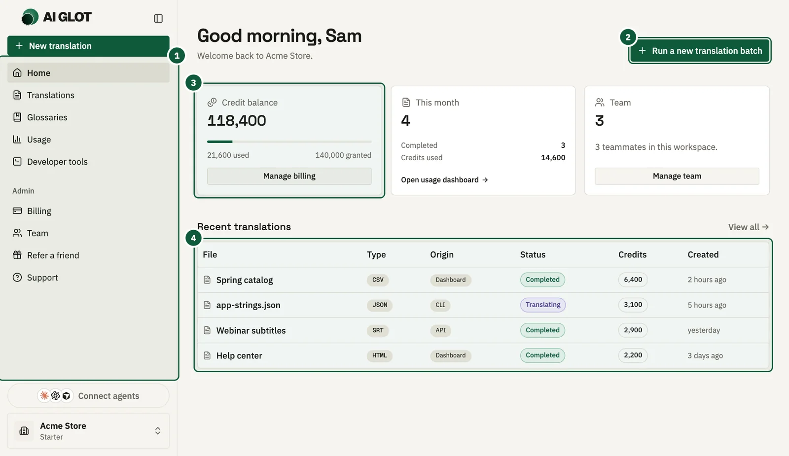Click the Refer a friend gift icon
Screen dimensions: 789x456
pos(17,255)
